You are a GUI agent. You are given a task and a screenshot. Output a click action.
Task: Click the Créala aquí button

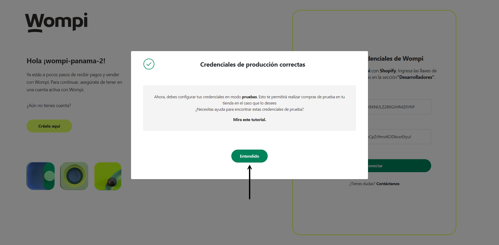(49, 126)
